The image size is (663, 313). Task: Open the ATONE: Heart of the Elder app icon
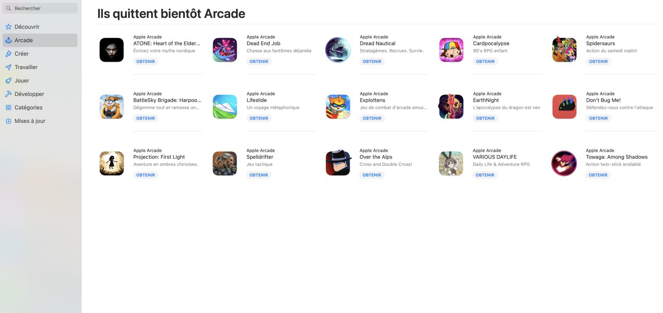tap(112, 50)
